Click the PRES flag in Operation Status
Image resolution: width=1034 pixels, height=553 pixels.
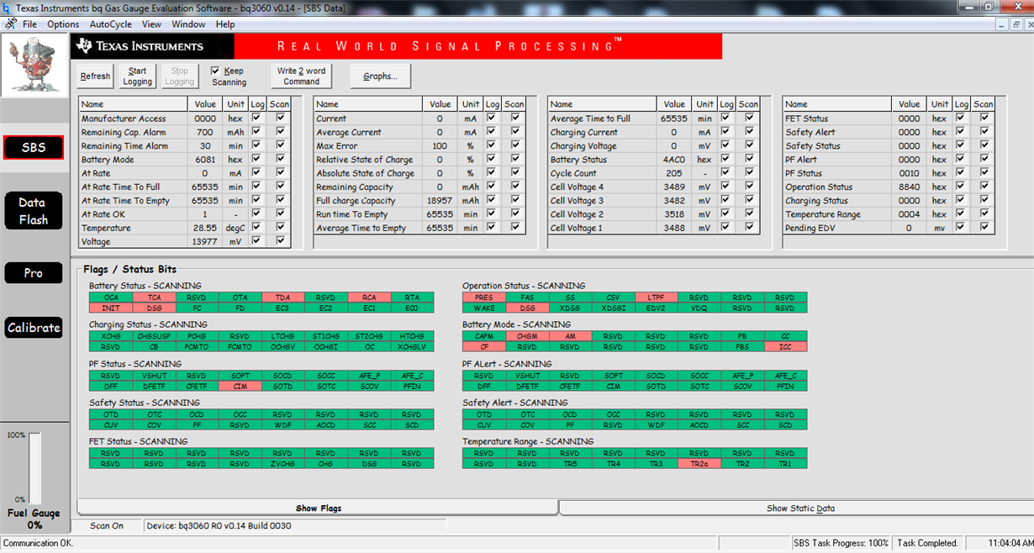[484, 298]
